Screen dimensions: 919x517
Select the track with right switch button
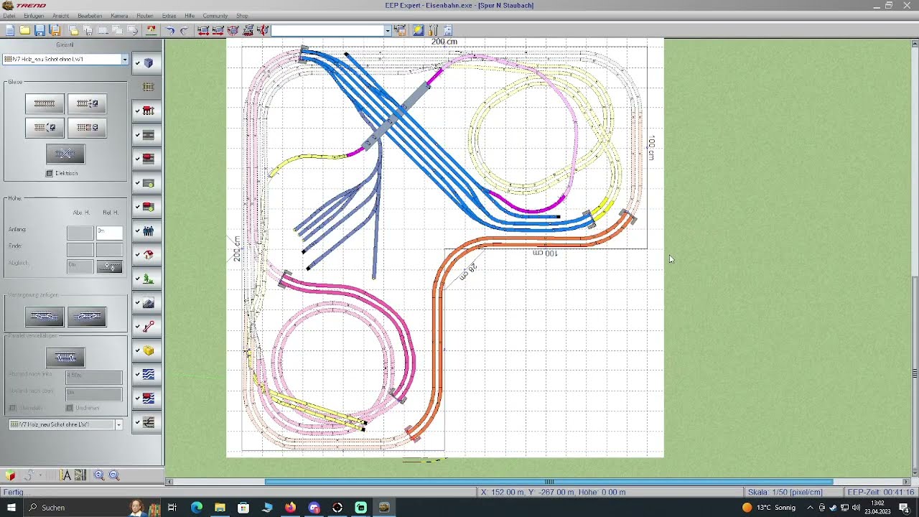pyautogui.click(x=87, y=103)
